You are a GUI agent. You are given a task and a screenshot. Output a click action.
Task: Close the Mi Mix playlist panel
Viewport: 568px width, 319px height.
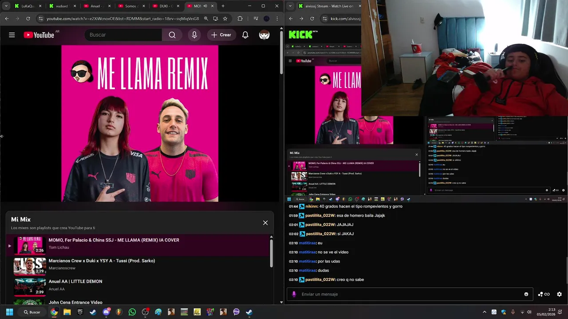(265, 223)
